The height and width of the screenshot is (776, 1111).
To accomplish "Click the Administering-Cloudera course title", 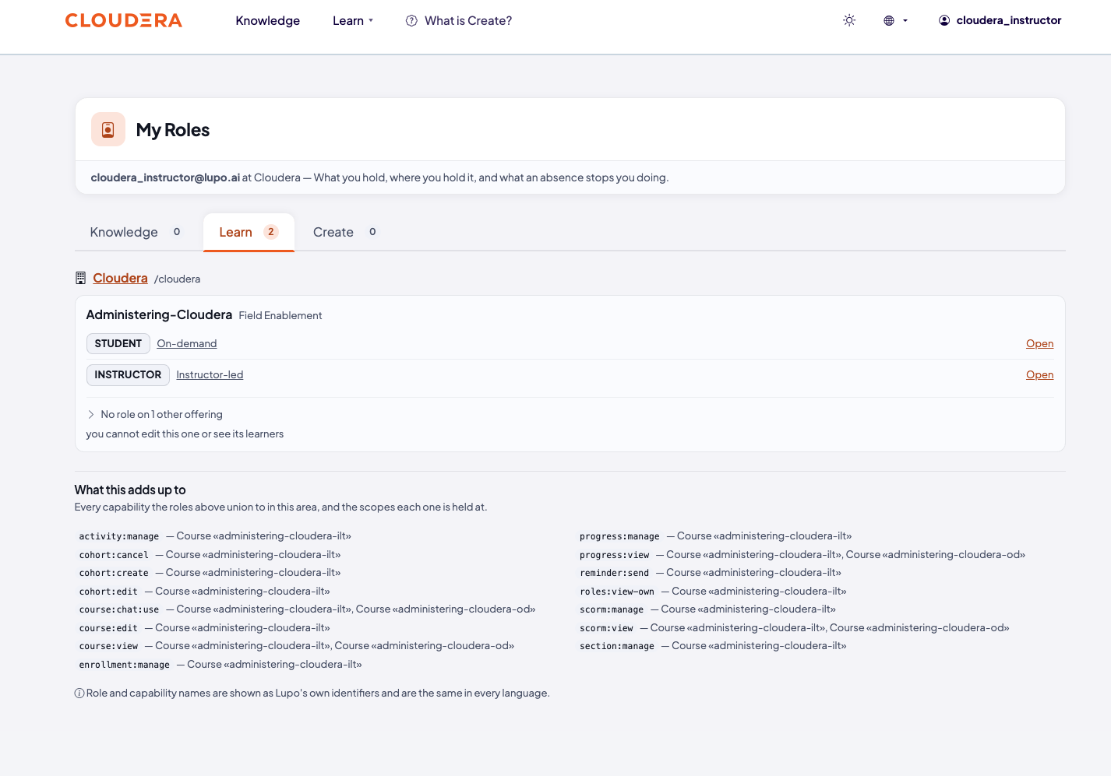I will (x=159, y=314).
